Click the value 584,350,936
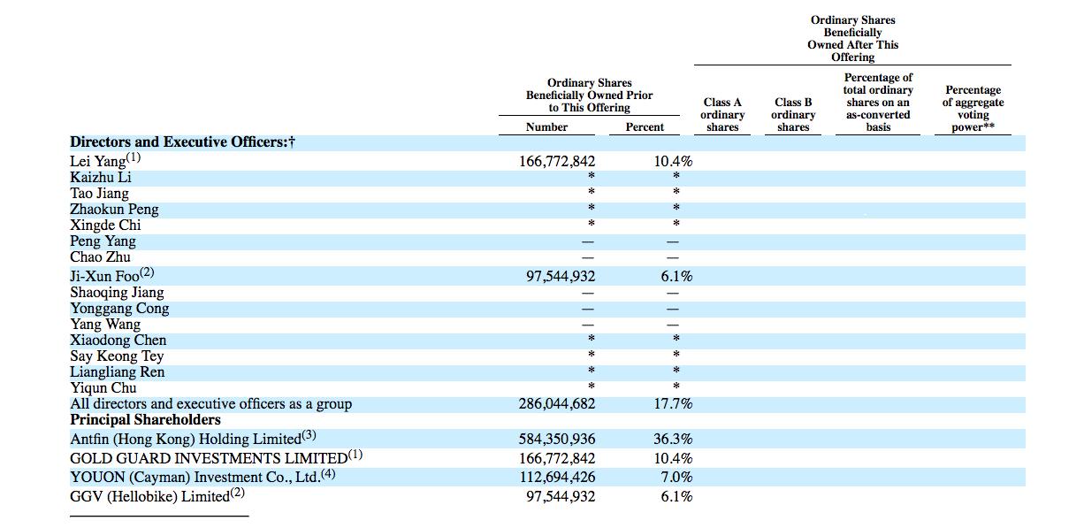The image size is (1084, 528). click(x=557, y=439)
